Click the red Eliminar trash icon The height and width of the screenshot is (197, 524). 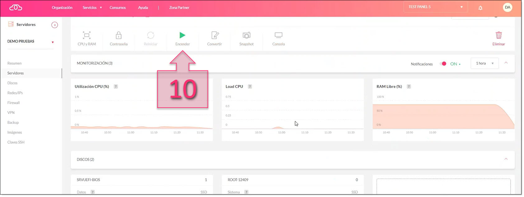(x=498, y=35)
